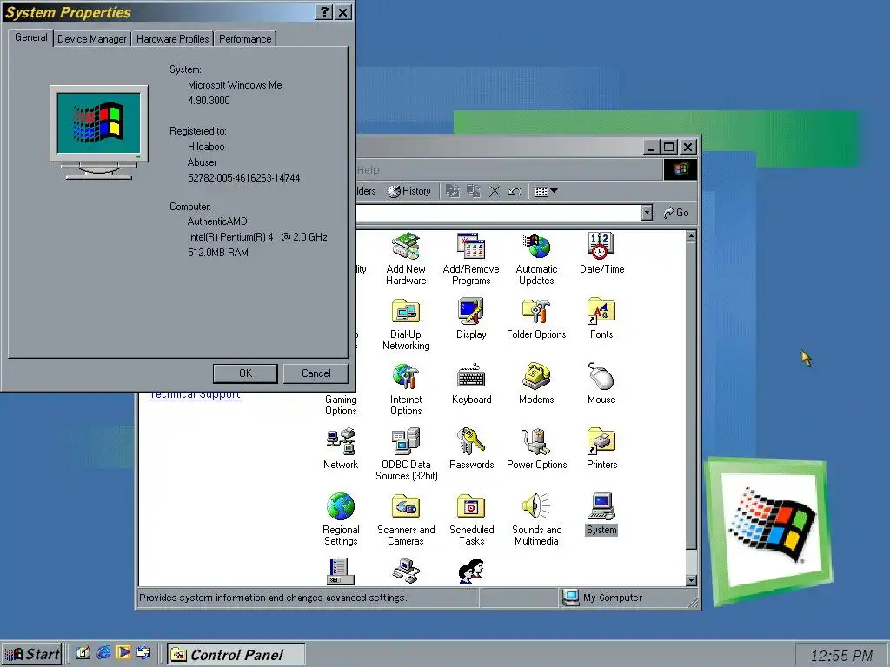Click the Copy To toolbar icon
The height and width of the screenshot is (667, 890).
click(474, 191)
